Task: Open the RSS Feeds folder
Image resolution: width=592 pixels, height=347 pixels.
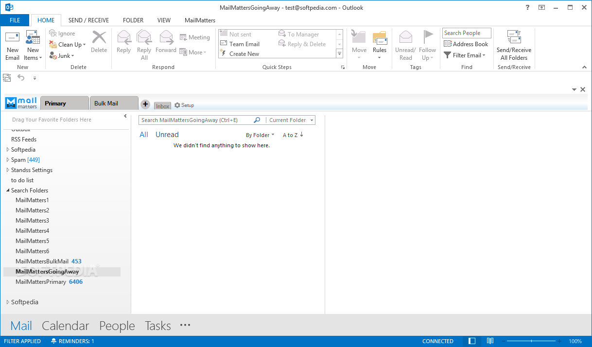Action: coord(24,139)
